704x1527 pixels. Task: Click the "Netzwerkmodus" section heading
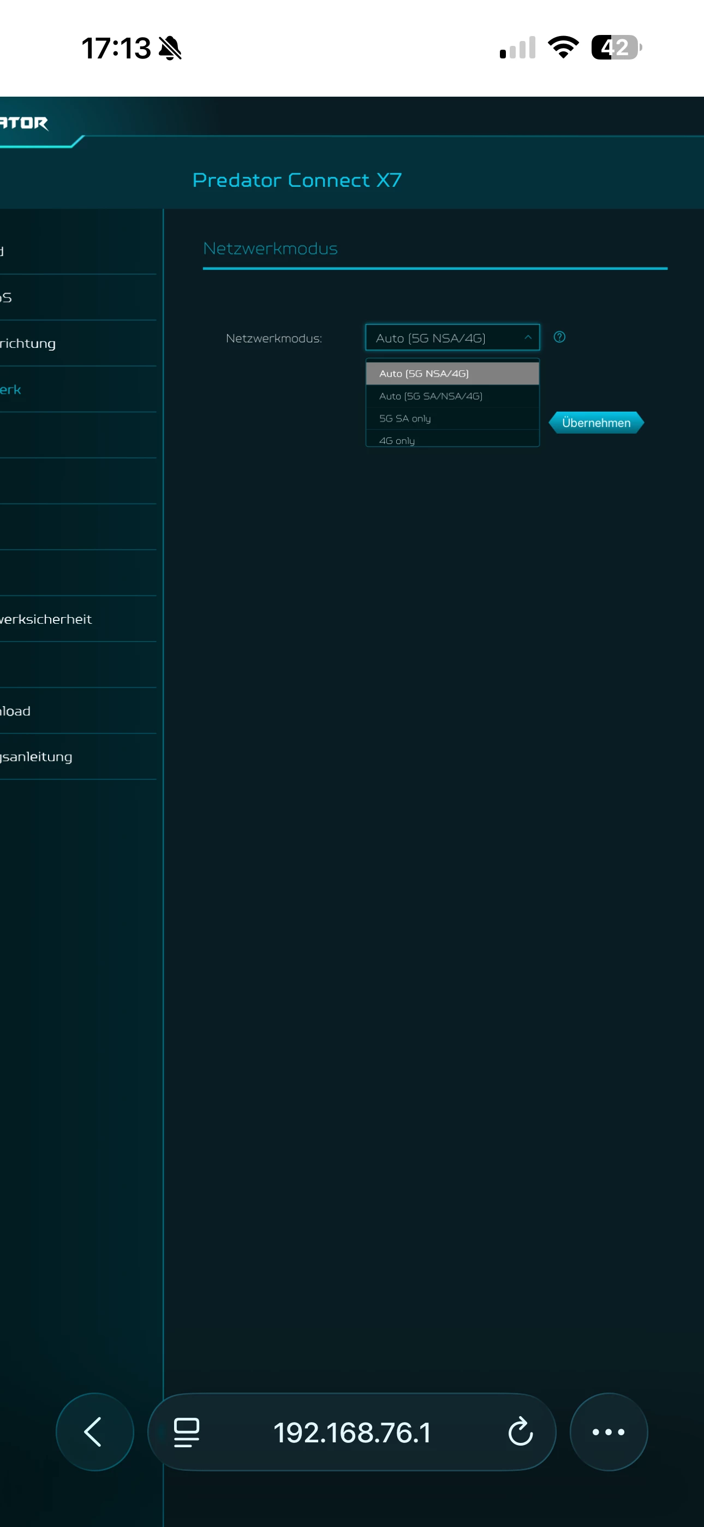pyautogui.click(x=270, y=248)
